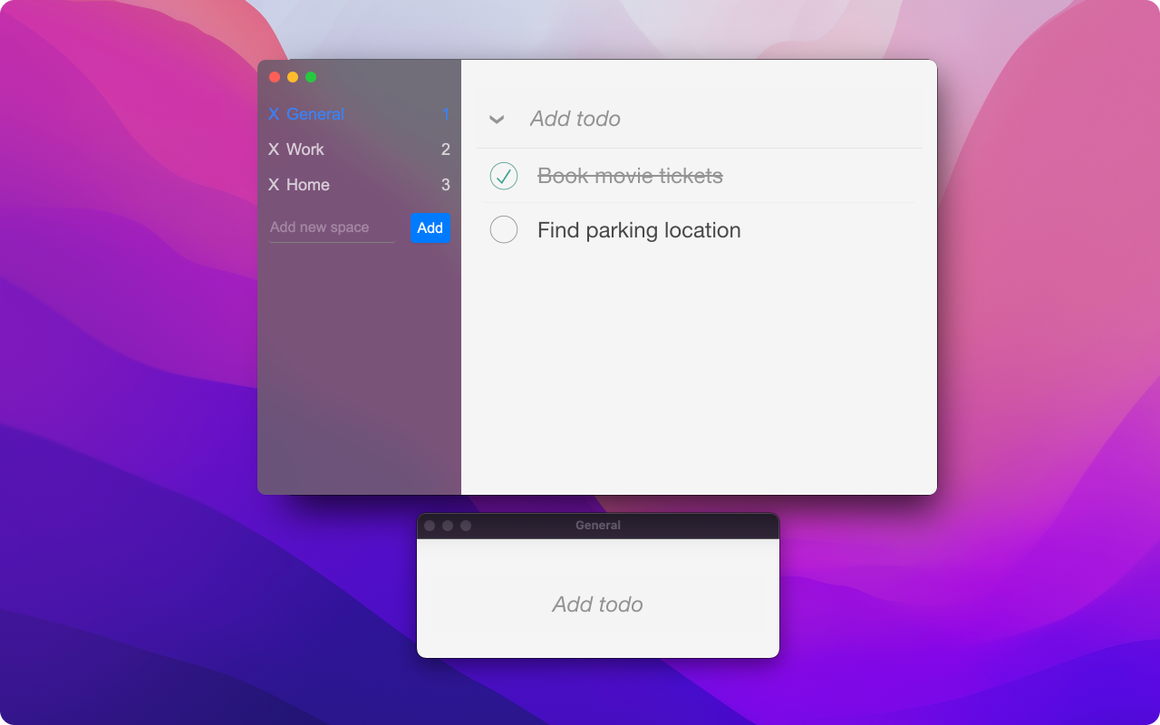Switch to the Work space

[305, 150]
